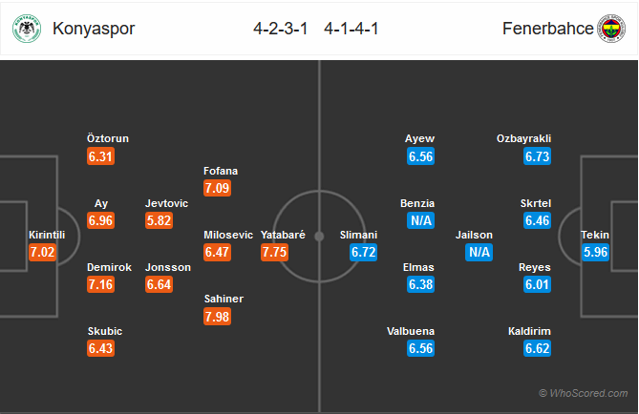Viewport: 639px width, 414px height.
Task: Click player name Fofana
Action: [x=221, y=171]
